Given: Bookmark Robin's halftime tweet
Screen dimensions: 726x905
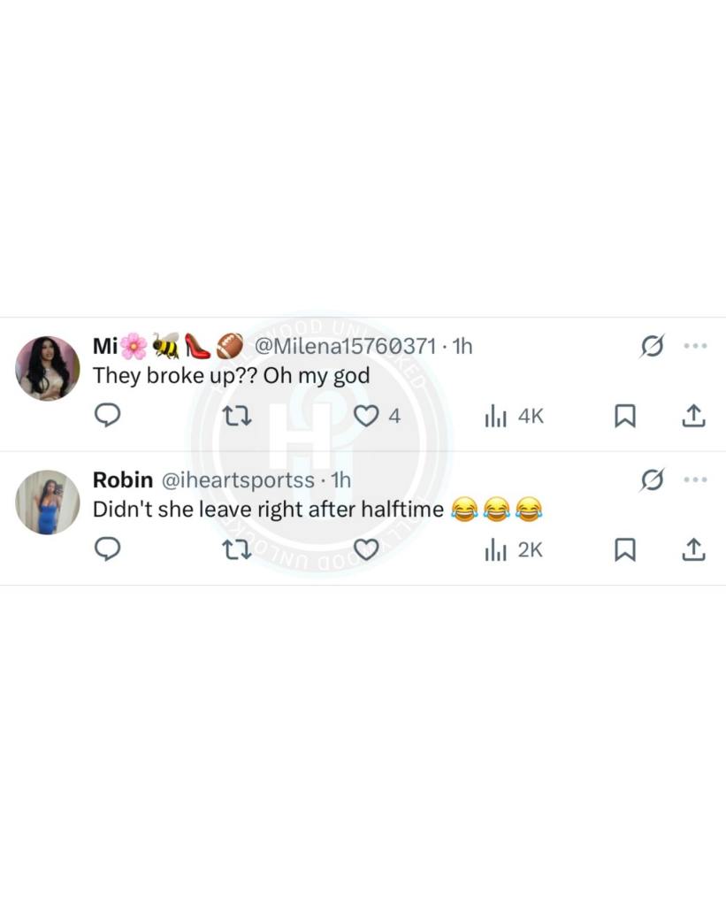Looking at the screenshot, I should [x=625, y=549].
